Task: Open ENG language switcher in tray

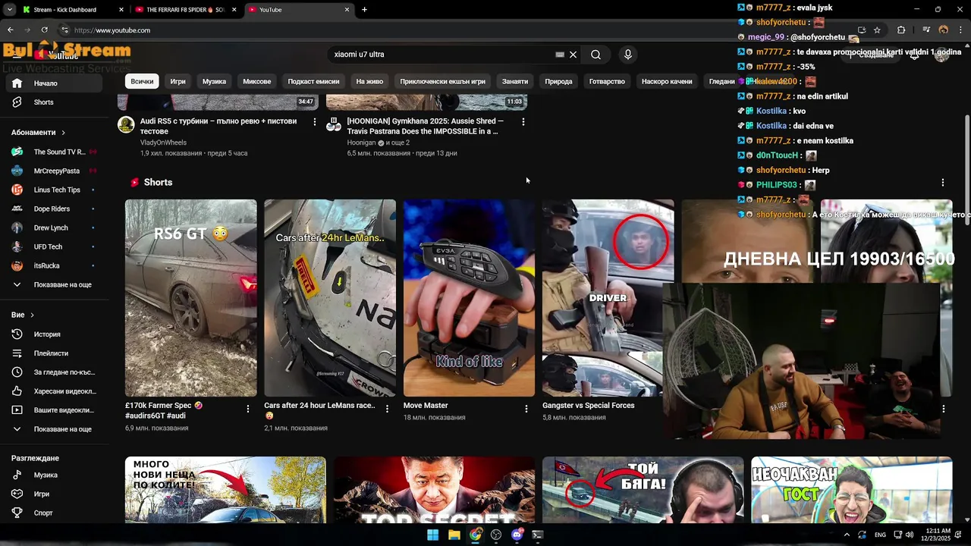Action: (880, 535)
